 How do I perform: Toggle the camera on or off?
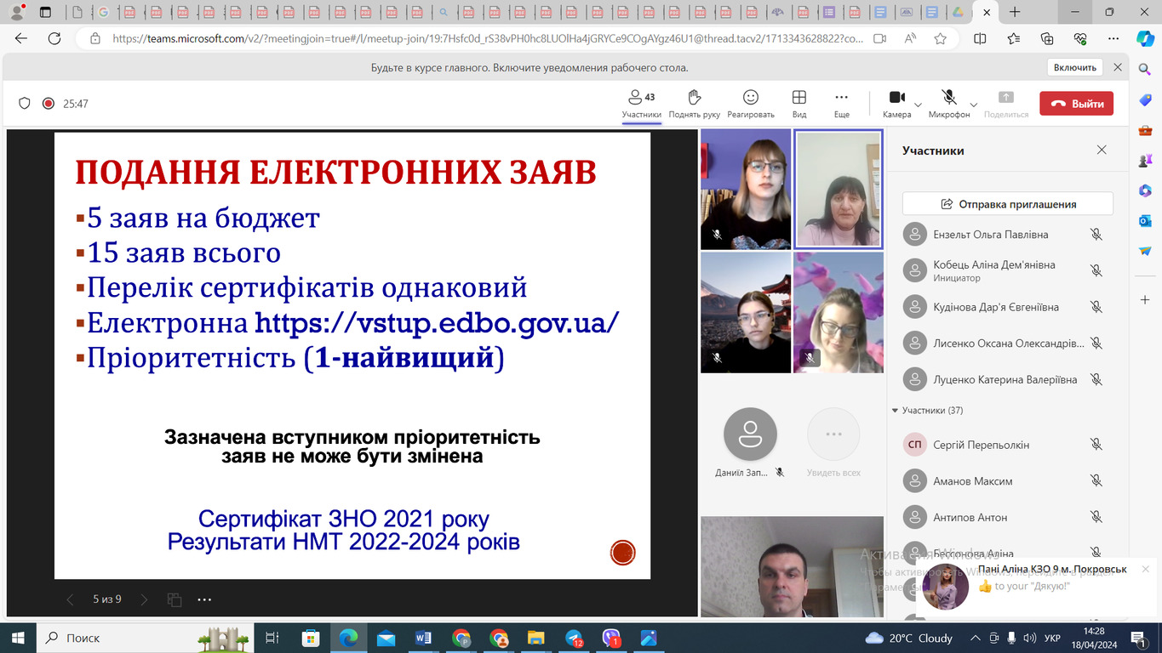(896, 104)
